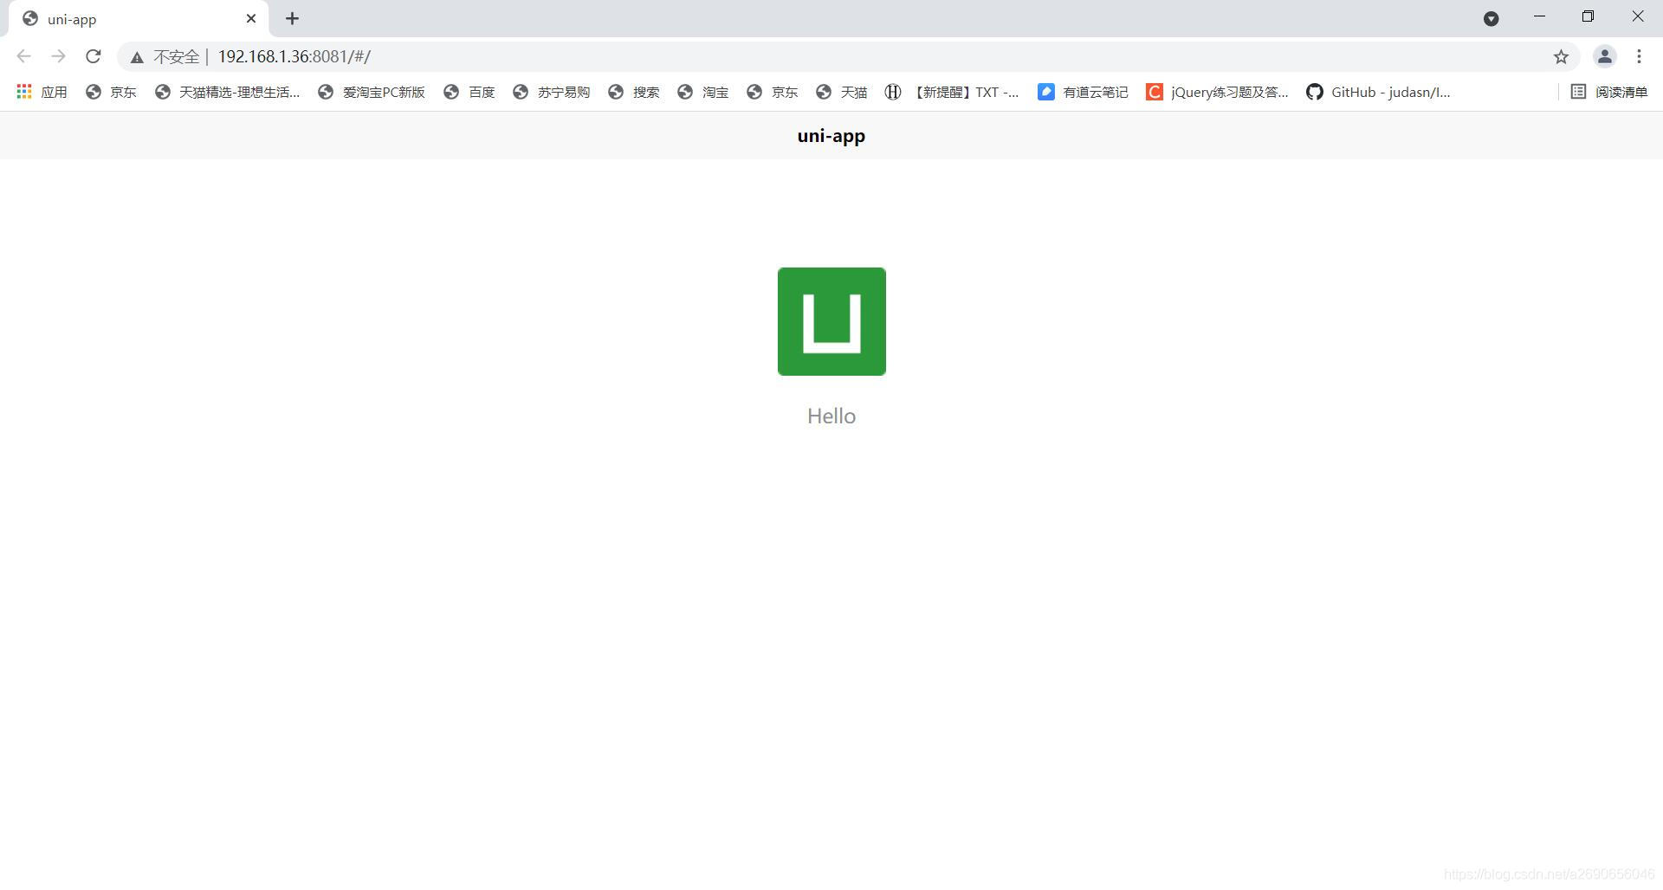This screenshot has height=890, width=1663.
Task: Click the not-secure warning icon
Action: pyautogui.click(x=137, y=57)
